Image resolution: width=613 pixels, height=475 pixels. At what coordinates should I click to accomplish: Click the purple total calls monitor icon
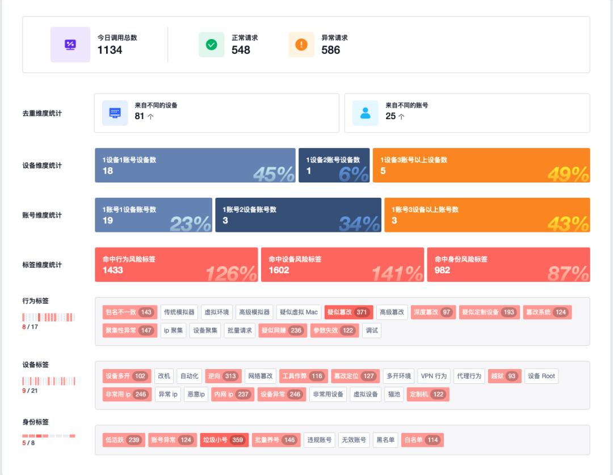pos(70,44)
